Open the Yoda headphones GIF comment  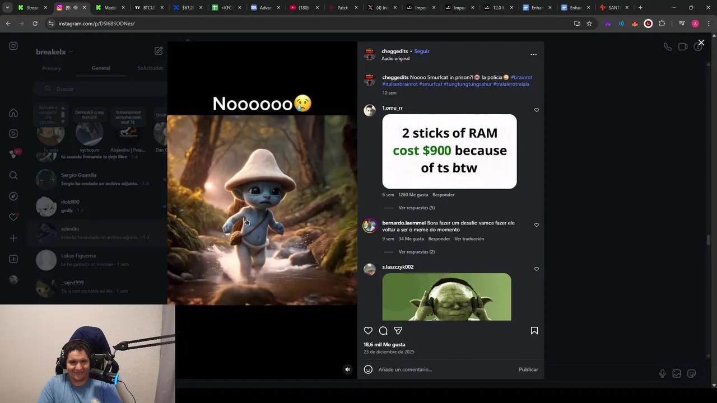point(446,297)
